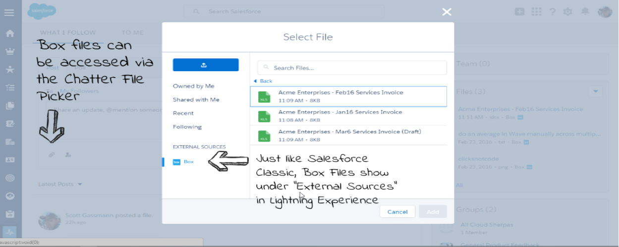Viewport: 619px width, 247px height.
Task: Click the Add button
Action: point(433,211)
